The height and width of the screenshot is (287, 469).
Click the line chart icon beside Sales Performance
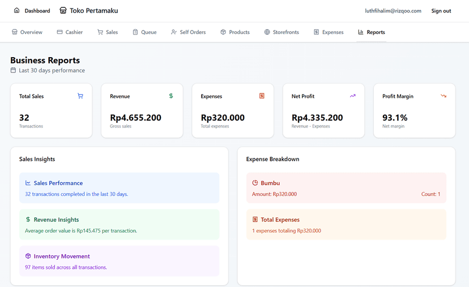(x=28, y=183)
